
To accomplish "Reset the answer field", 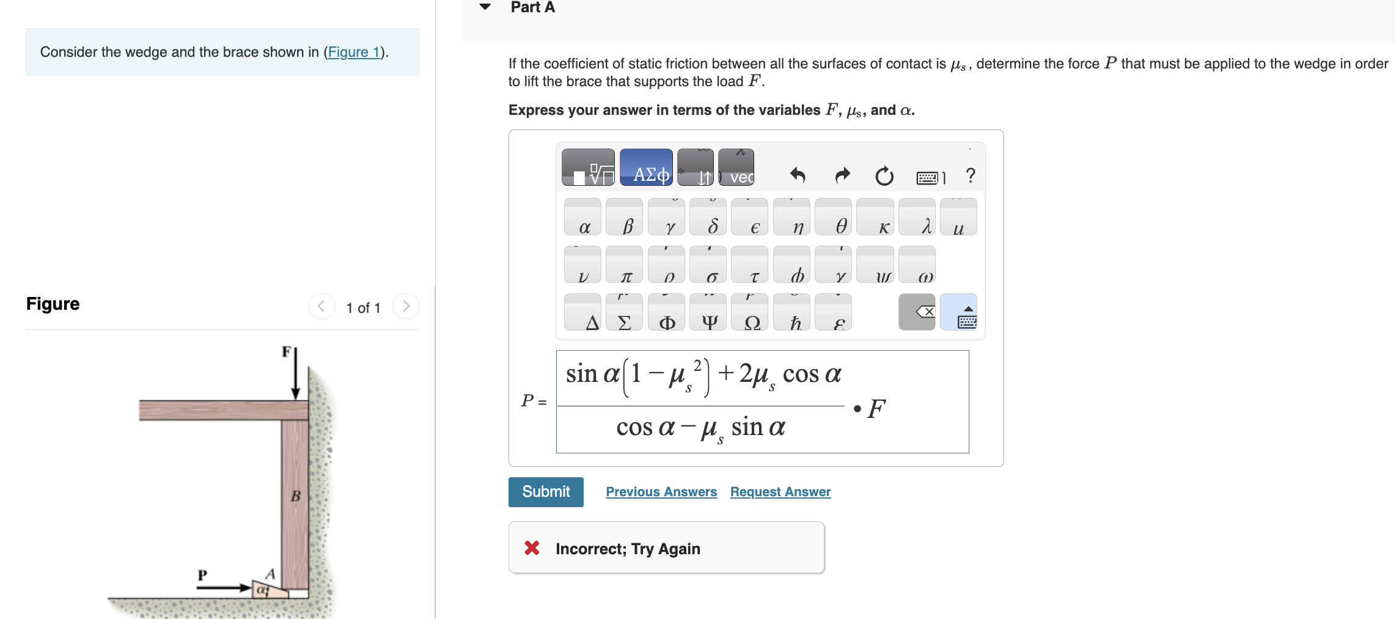I will tap(884, 175).
